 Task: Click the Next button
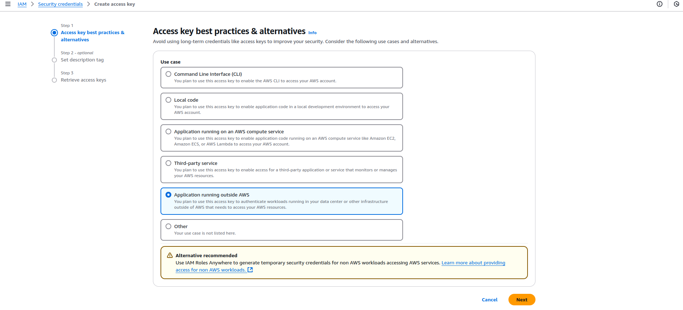pos(522,300)
